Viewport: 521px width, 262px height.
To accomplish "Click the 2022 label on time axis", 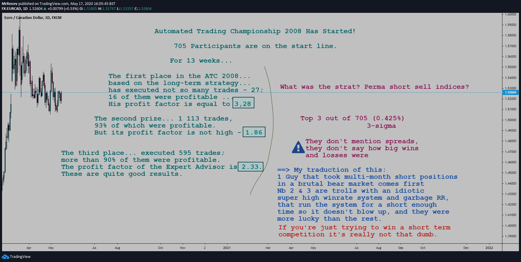I will tap(489, 248).
